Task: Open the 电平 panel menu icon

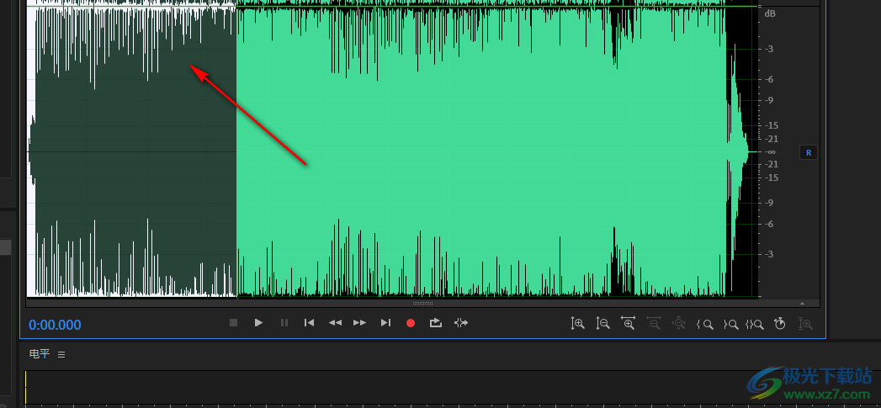Action: tap(61, 355)
